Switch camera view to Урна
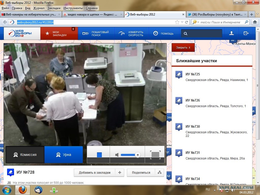 tap(64, 155)
